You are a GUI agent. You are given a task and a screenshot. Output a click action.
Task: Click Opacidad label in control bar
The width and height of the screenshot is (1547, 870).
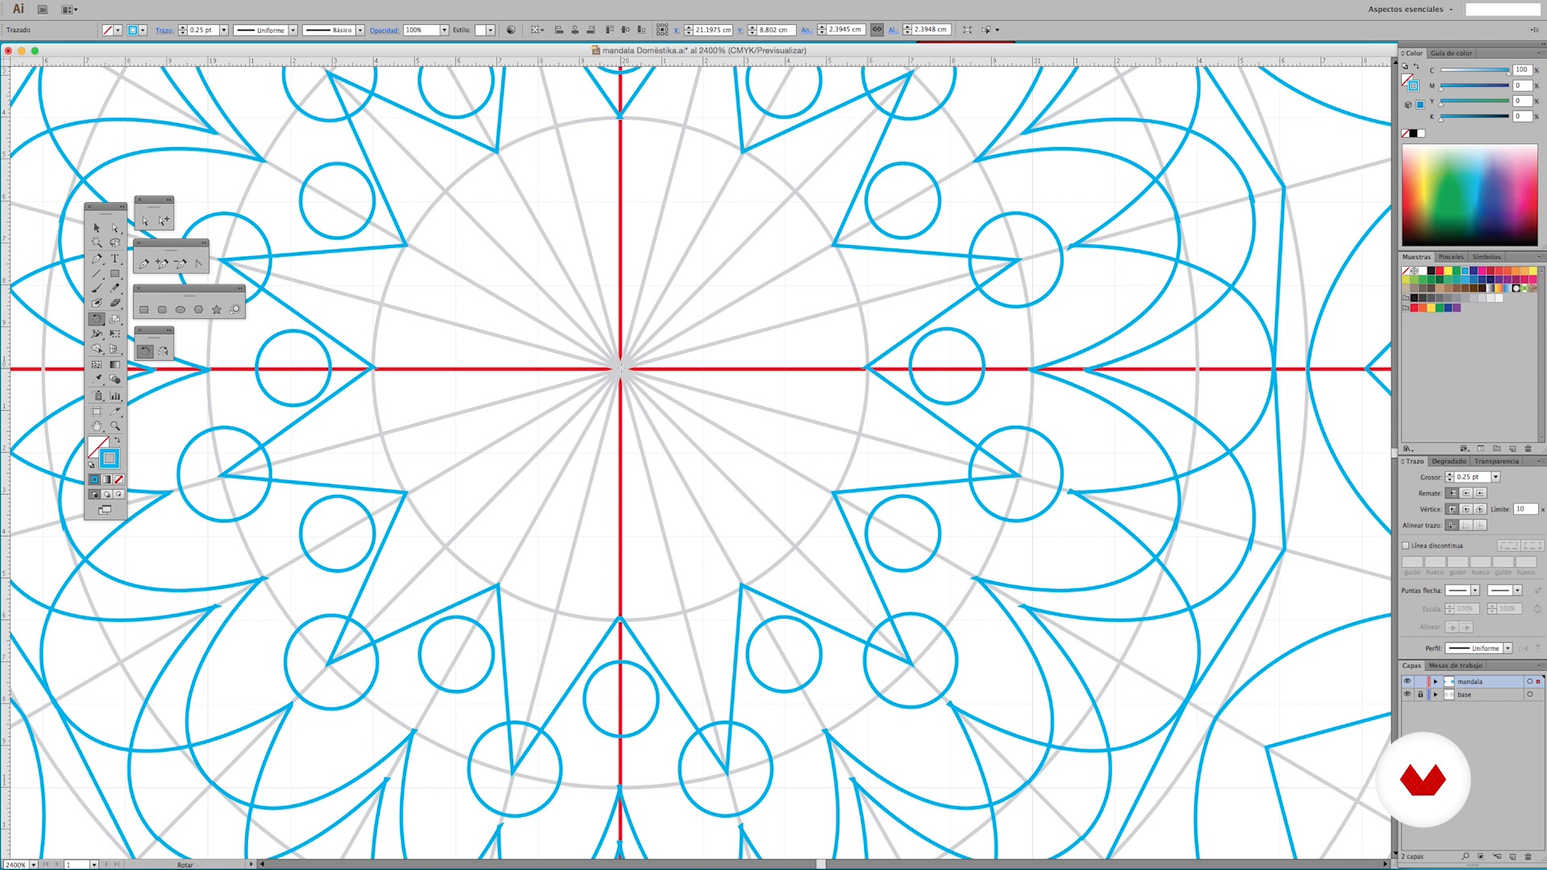coord(384,31)
